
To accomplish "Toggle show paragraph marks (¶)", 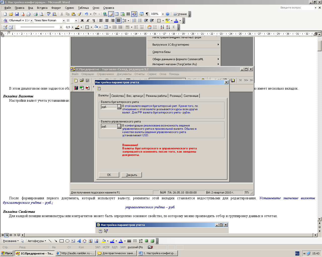I will click(x=147, y=14).
